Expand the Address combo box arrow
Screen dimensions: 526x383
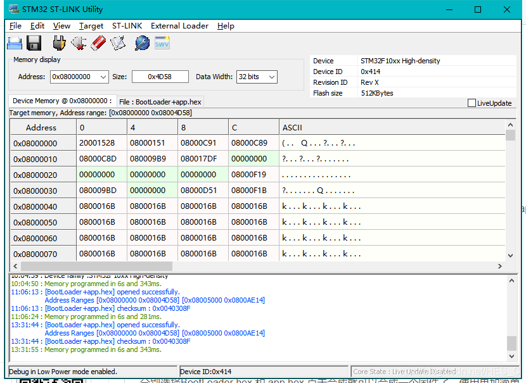[103, 77]
